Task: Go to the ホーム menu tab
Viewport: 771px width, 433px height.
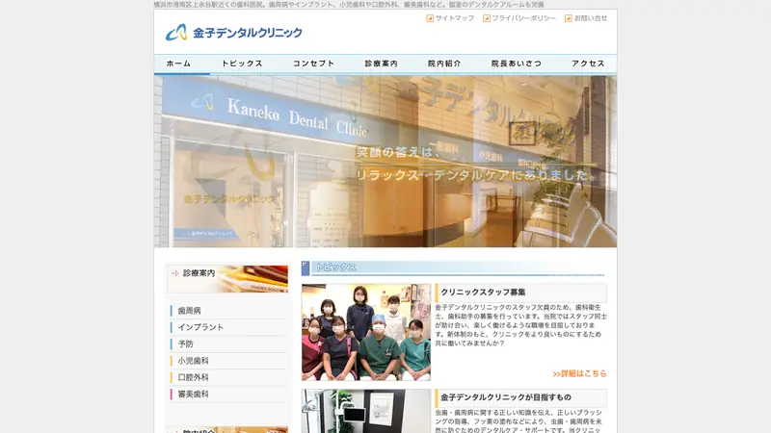Action: click(178, 64)
